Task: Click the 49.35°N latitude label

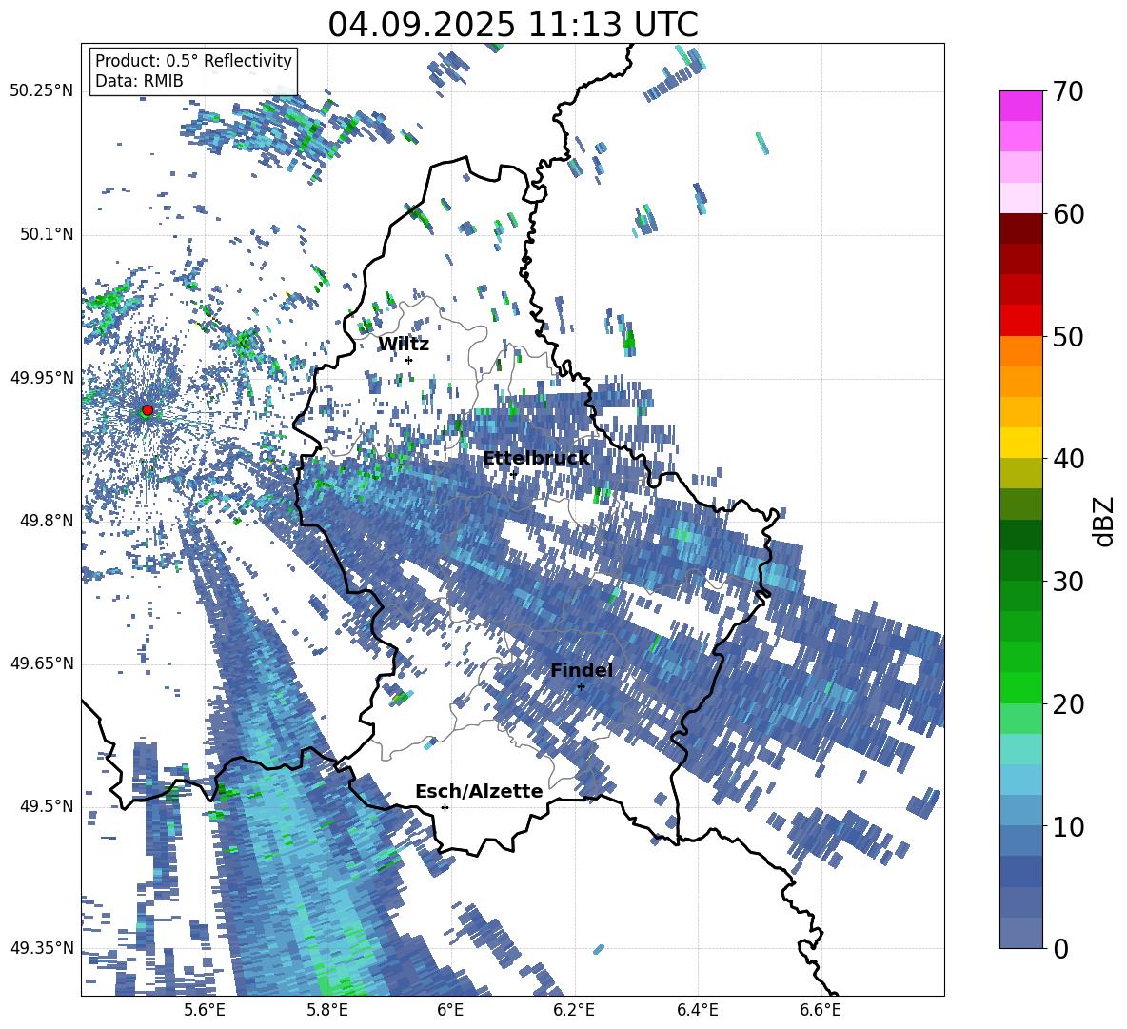Action: (42, 948)
